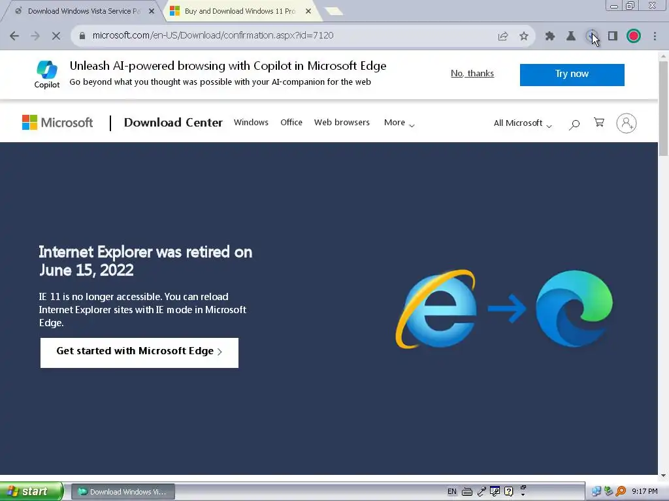Toggle the browser side panel

613,37
